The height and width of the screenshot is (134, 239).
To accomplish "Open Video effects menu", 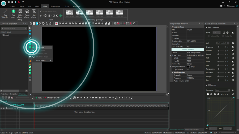I will point(20,14).
